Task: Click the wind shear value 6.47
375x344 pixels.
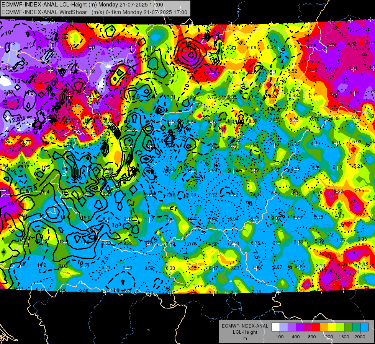Action: pos(213,268)
